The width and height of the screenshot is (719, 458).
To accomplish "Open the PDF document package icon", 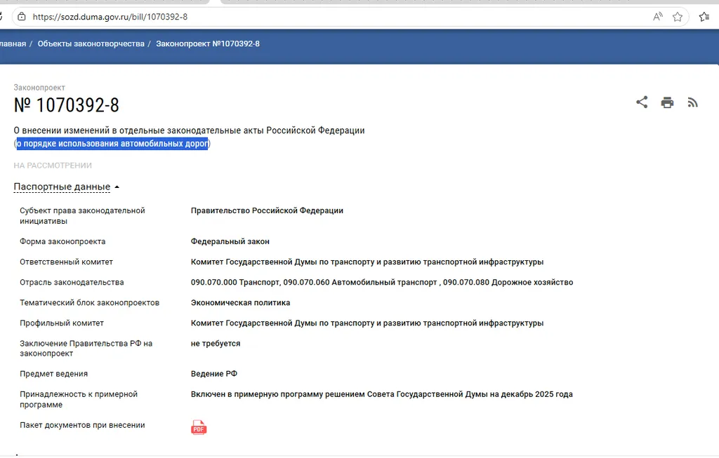I will coord(199,427).
